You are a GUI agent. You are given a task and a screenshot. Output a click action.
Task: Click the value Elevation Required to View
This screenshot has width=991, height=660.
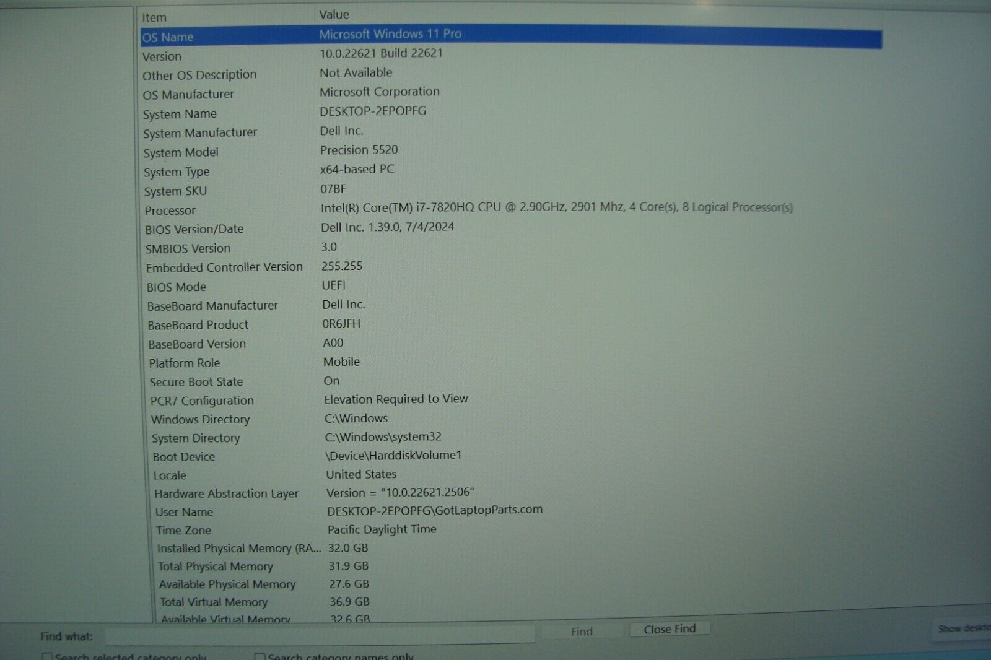[x=396, y=399]
